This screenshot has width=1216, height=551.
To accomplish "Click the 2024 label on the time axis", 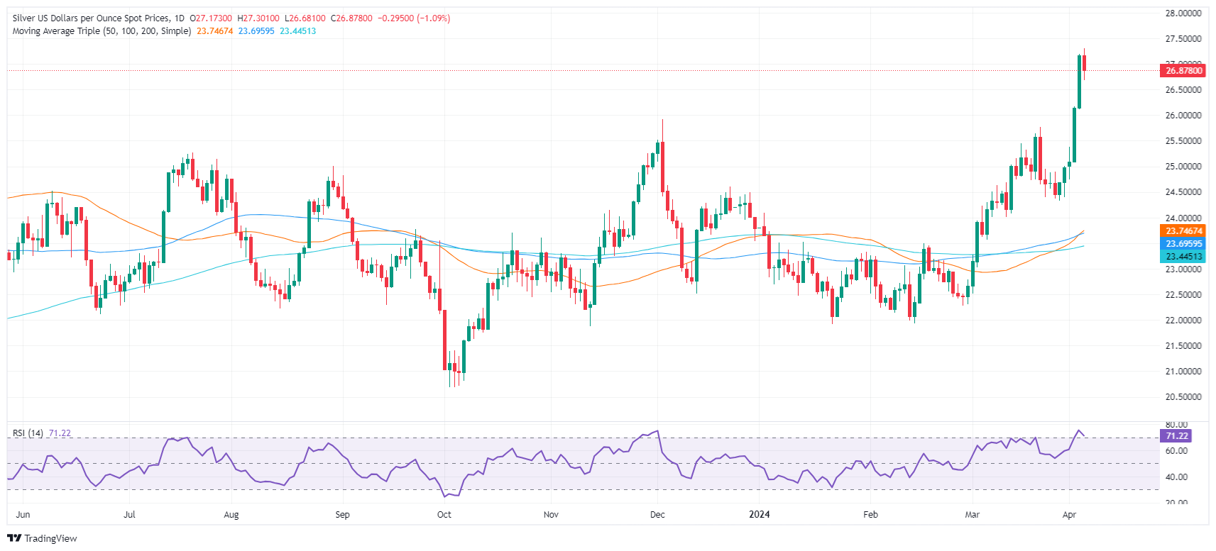I will [x=760, y=514].
